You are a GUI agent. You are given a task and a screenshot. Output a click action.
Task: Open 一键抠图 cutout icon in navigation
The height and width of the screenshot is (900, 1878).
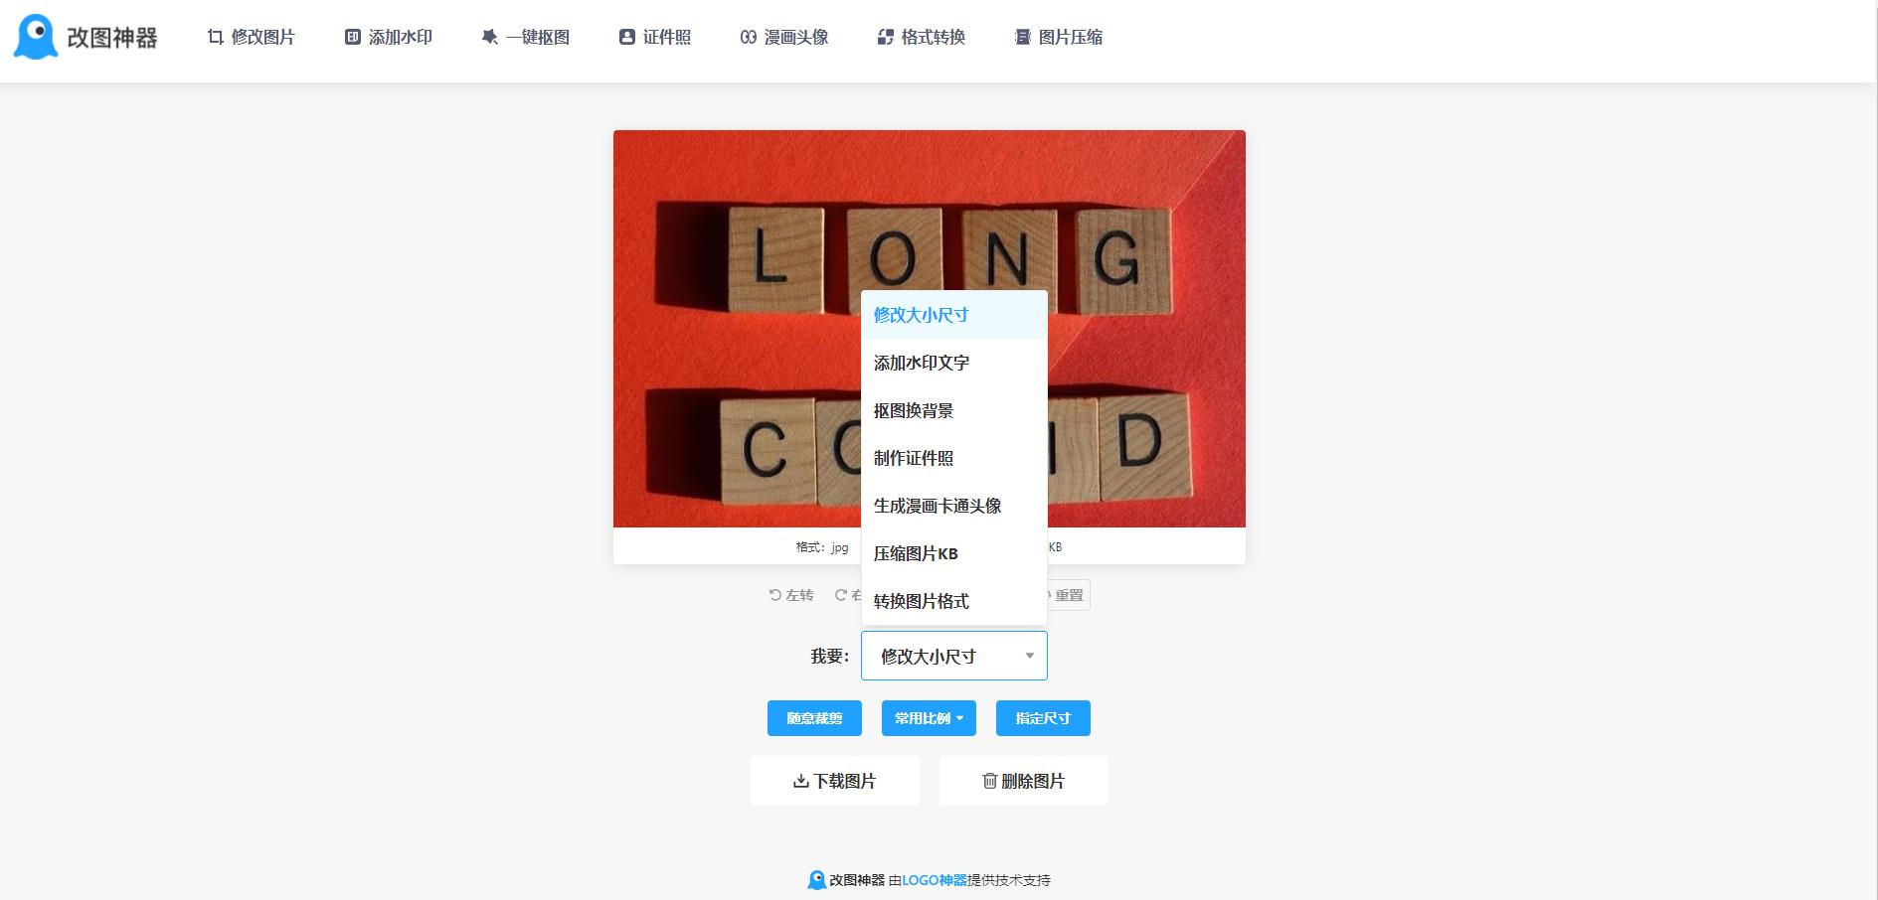coord(489,37)
